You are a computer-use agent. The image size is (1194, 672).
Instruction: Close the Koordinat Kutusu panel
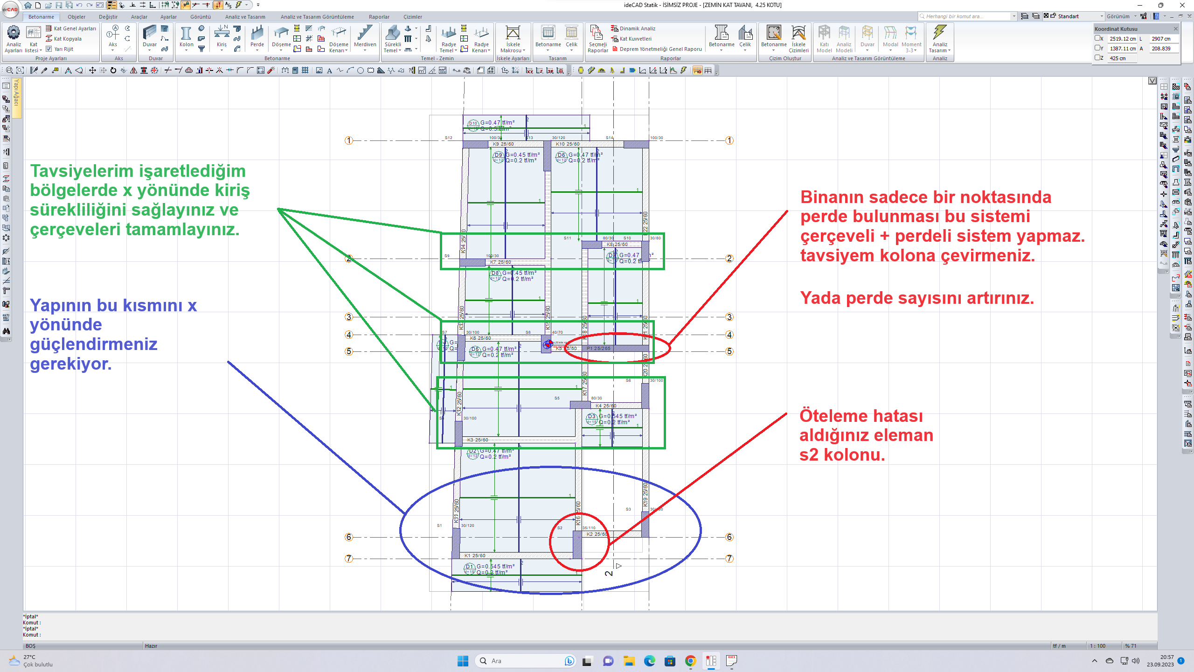[1175, 29]
